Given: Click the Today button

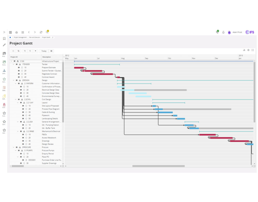Looking at the screenshot, I should click(x=44, y=51).
